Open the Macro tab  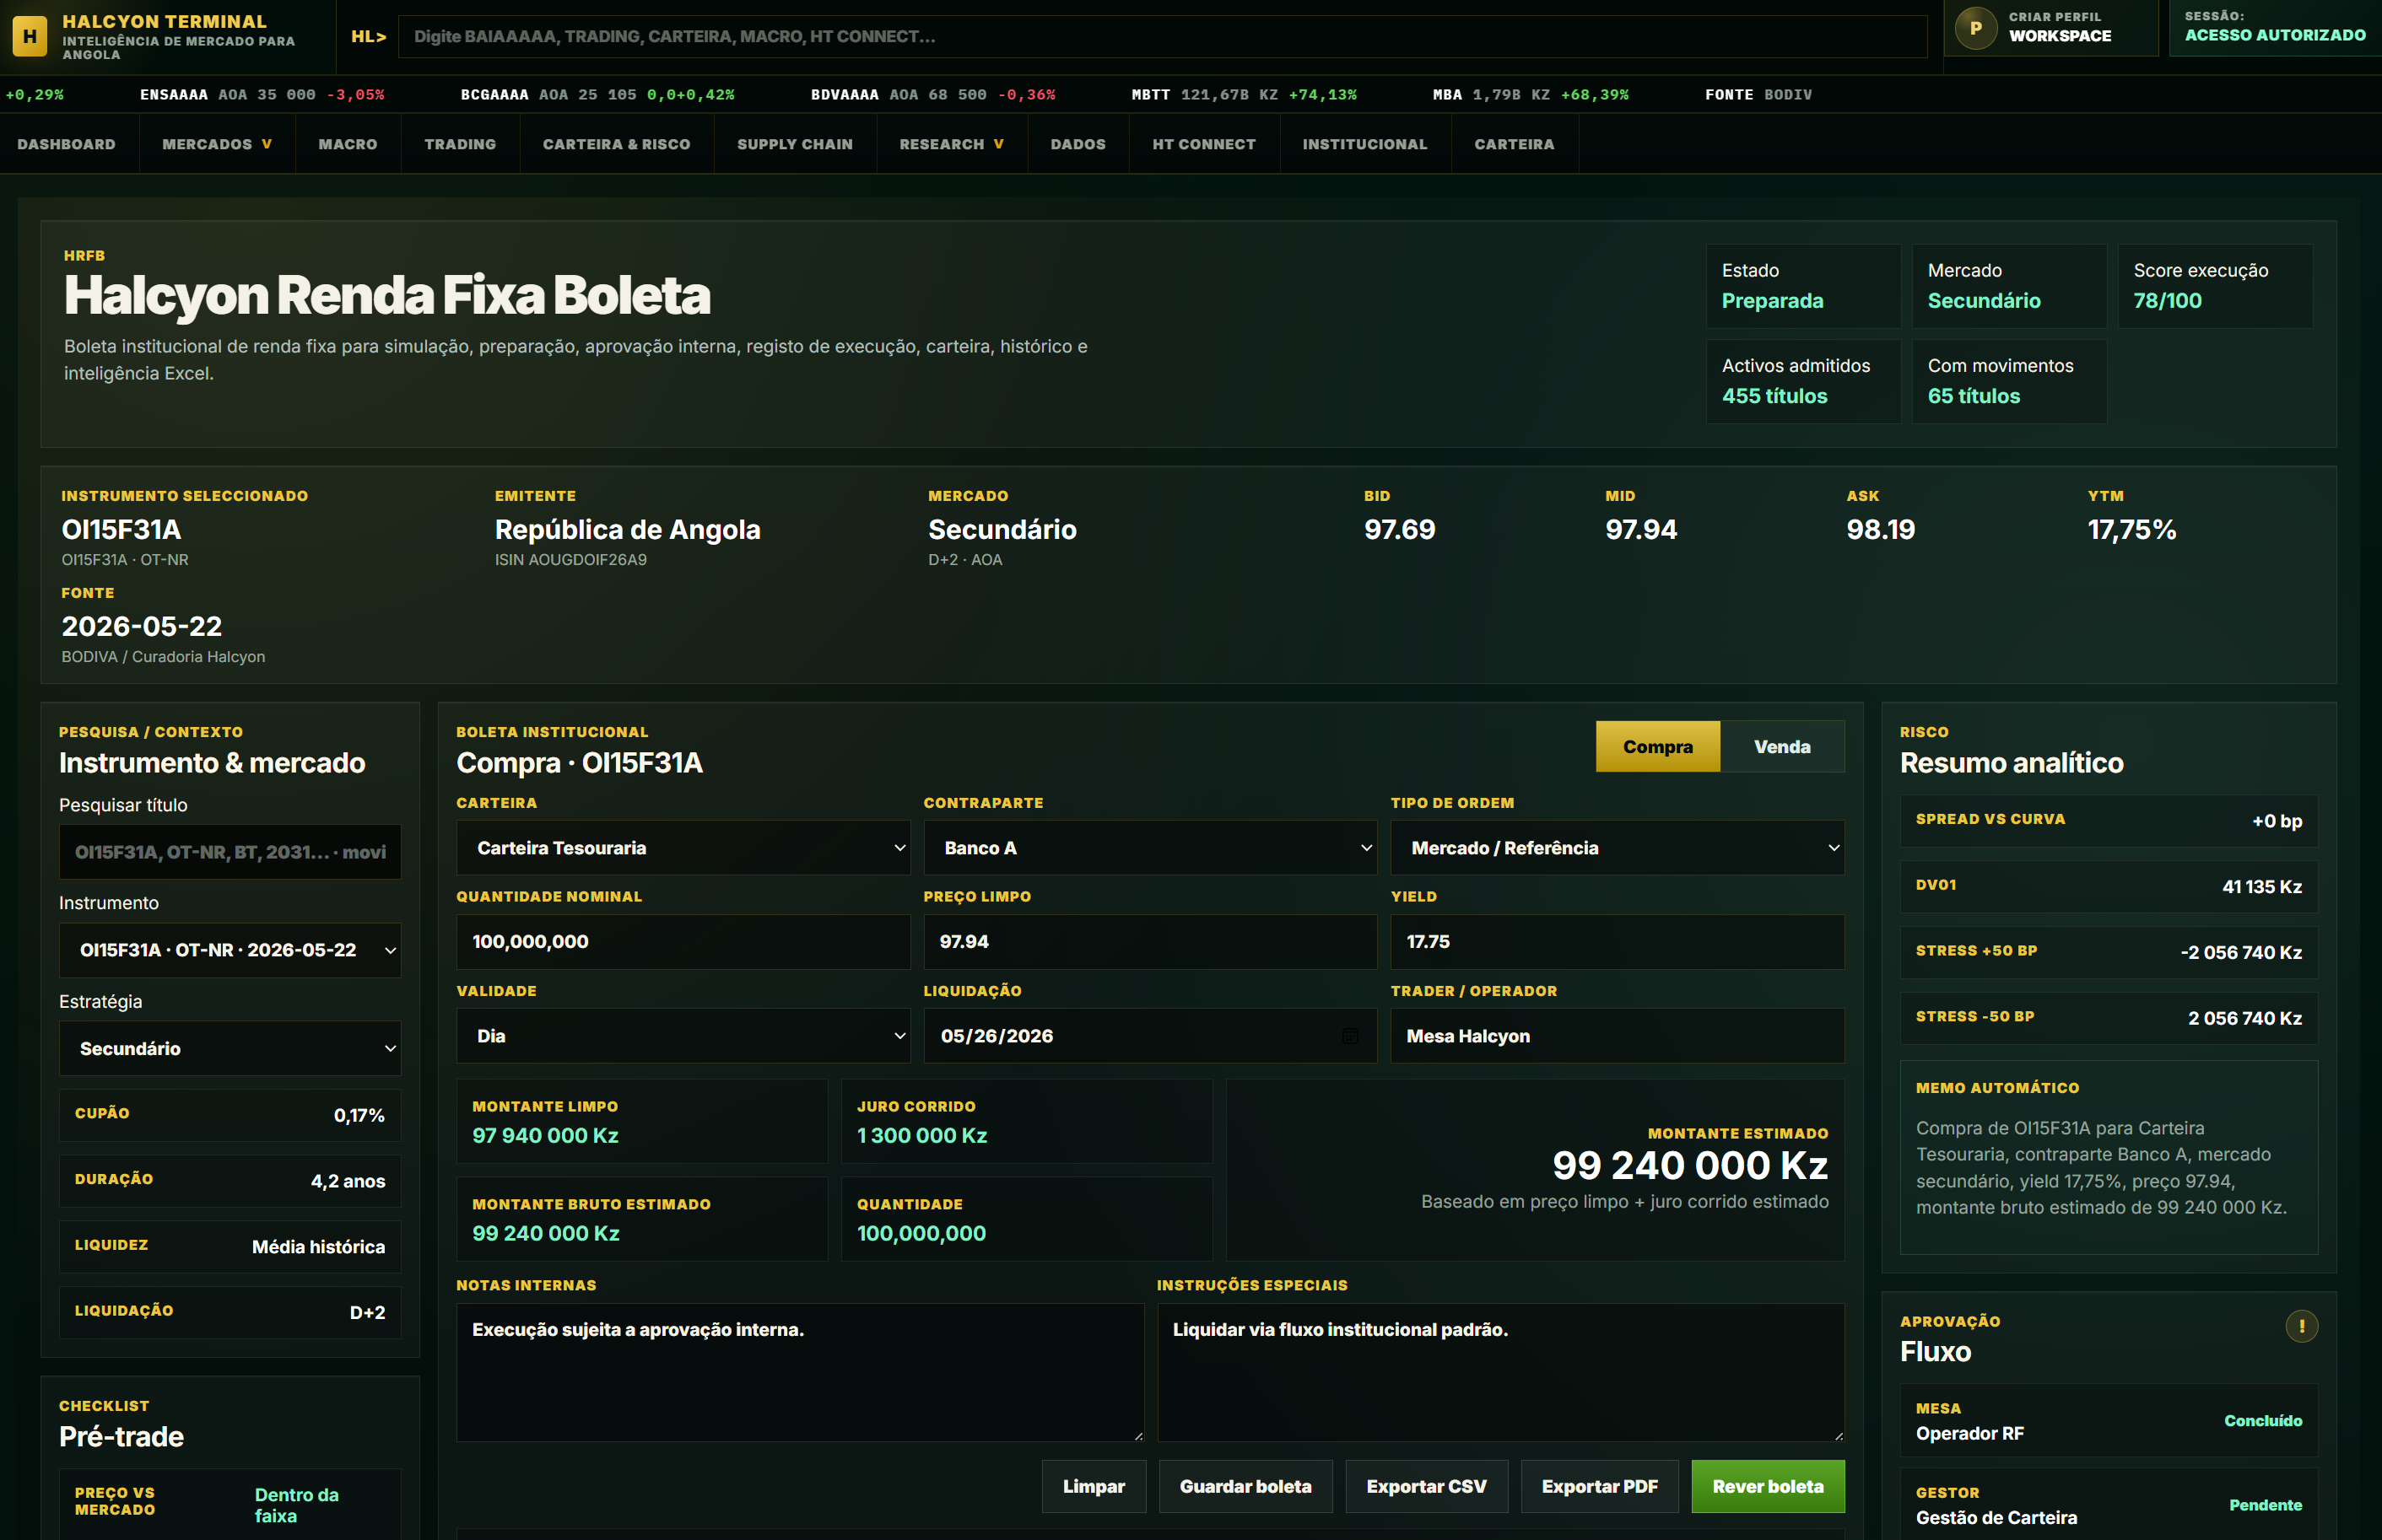point(348,144)
